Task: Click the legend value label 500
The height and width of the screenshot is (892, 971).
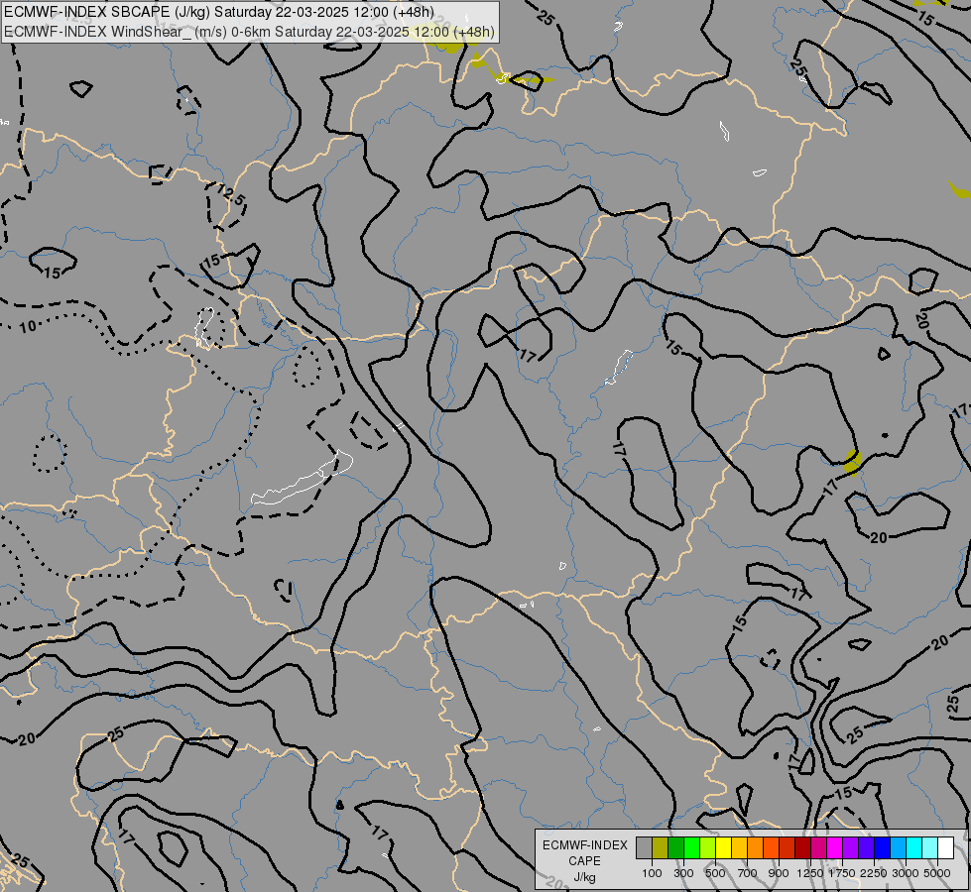Action: tap(715, 873)
